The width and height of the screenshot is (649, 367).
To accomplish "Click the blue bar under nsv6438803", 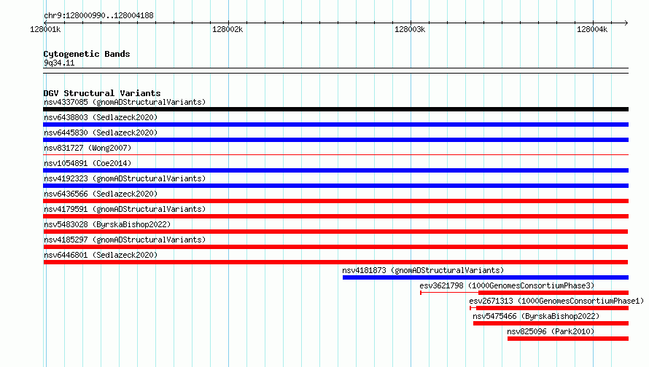I will [335, 125].
